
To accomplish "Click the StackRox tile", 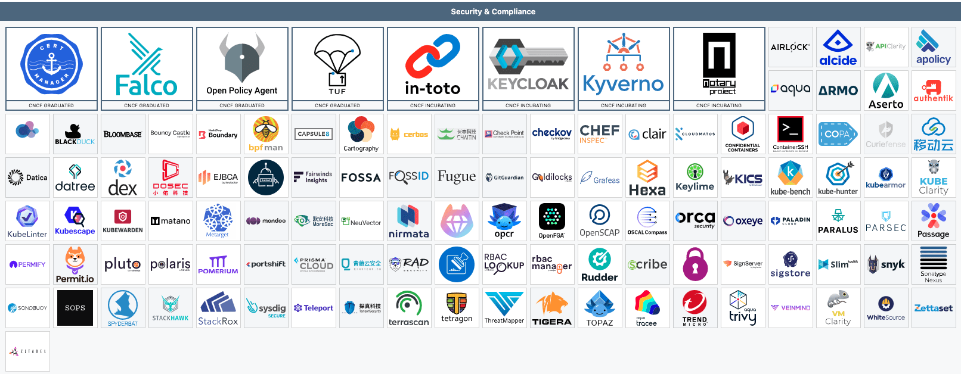I will (218, 308).
